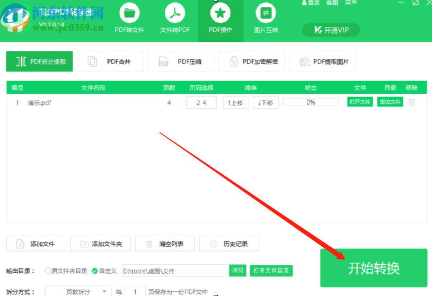The image size is (432, 296).
Task: Click the 排序 column header
Action: click(250, 88)
